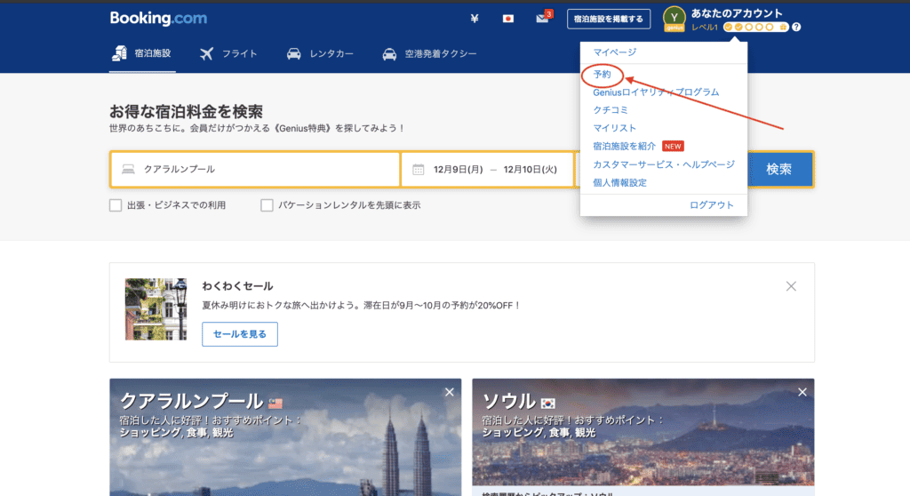The width and height of the screenshot is (910, 496).
Task: Enable the 出張・ビジネスでの利用 checkbox
Action: tap(116, 205)
